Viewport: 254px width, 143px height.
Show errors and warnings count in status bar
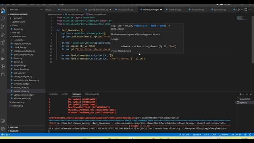coord(6,135)
